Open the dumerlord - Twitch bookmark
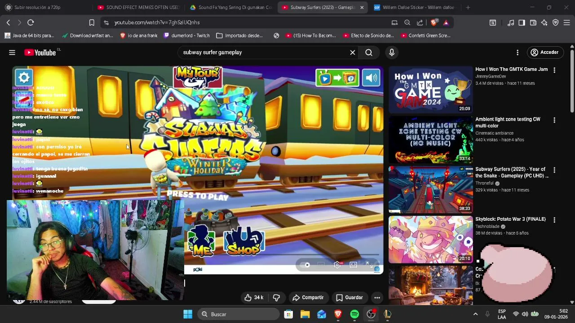Viewport: 575px width, 323px height. (x=186, y=35)
